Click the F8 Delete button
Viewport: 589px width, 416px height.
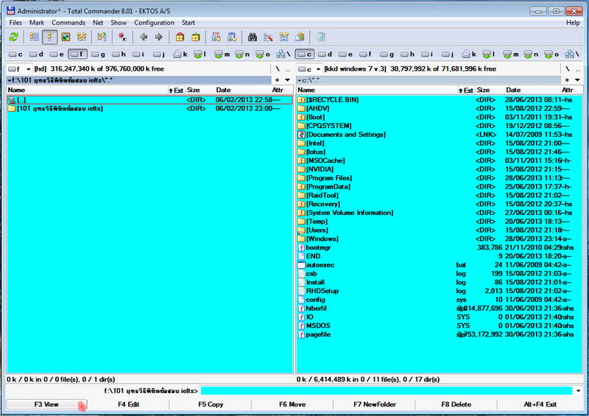click(x=456, y=404)
